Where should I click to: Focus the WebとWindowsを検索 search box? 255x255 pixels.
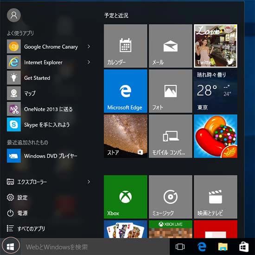95,247
